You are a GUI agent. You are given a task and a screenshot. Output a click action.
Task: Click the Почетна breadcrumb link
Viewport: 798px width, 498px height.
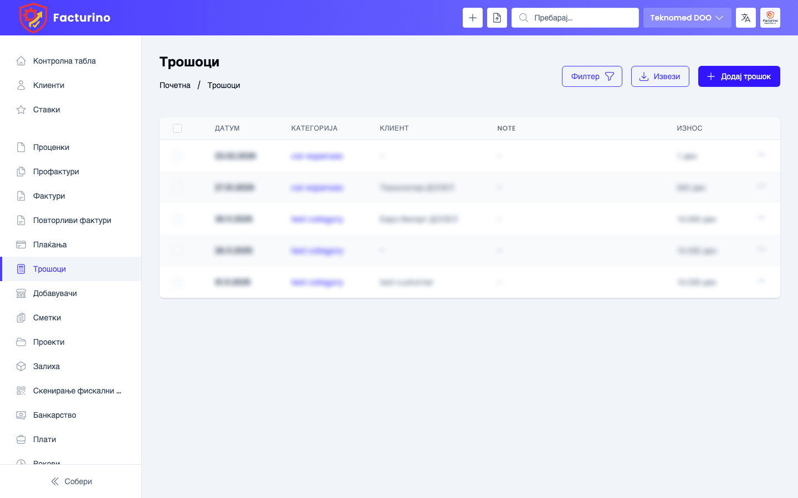click(x=175, y=85)
